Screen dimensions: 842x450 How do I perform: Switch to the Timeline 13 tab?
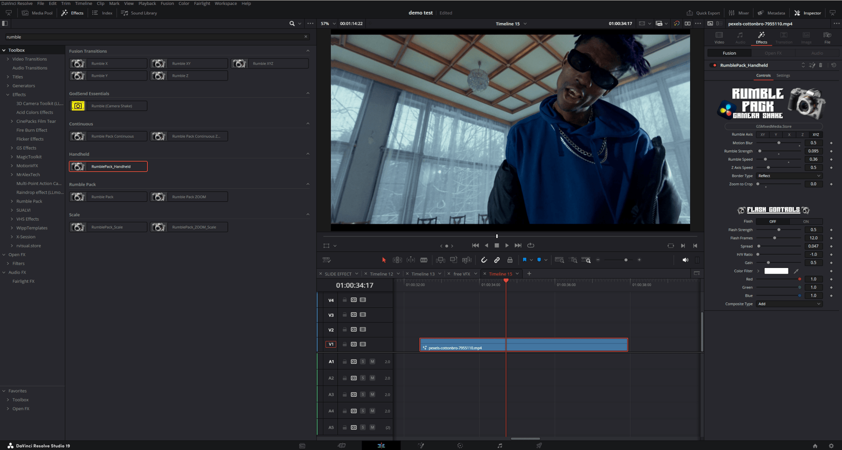tap(423, 273)
